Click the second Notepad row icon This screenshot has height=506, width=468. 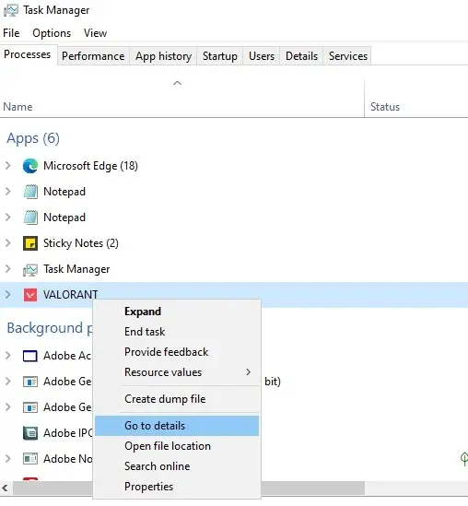30,218
